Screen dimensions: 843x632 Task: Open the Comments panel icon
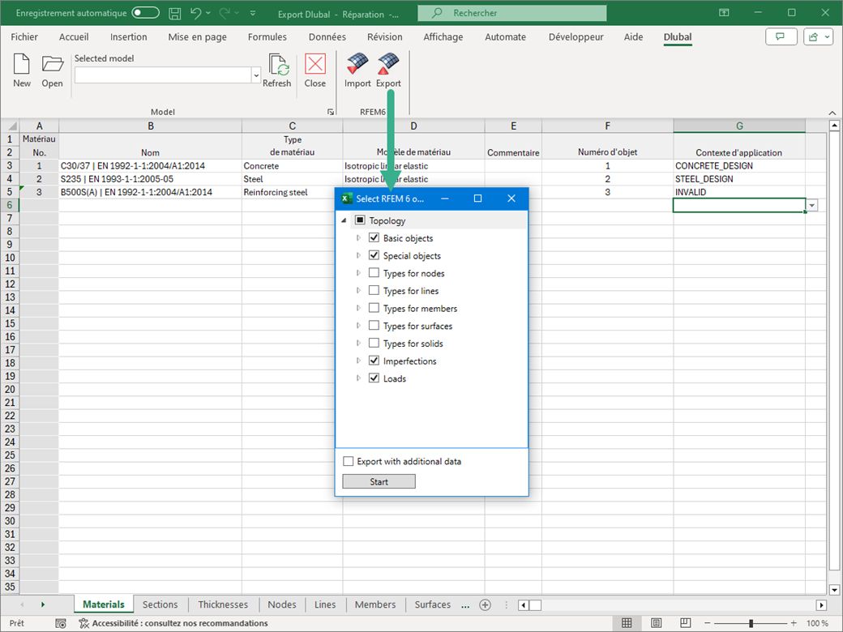pyautogui.click(x=781, y=36)
